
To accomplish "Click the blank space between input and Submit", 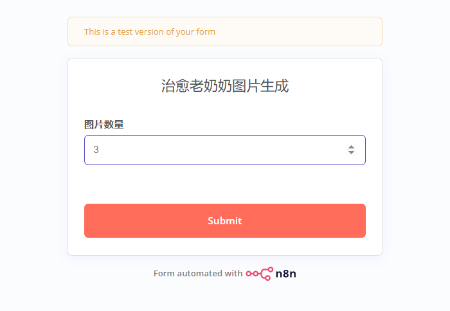I will pos(224,184).
